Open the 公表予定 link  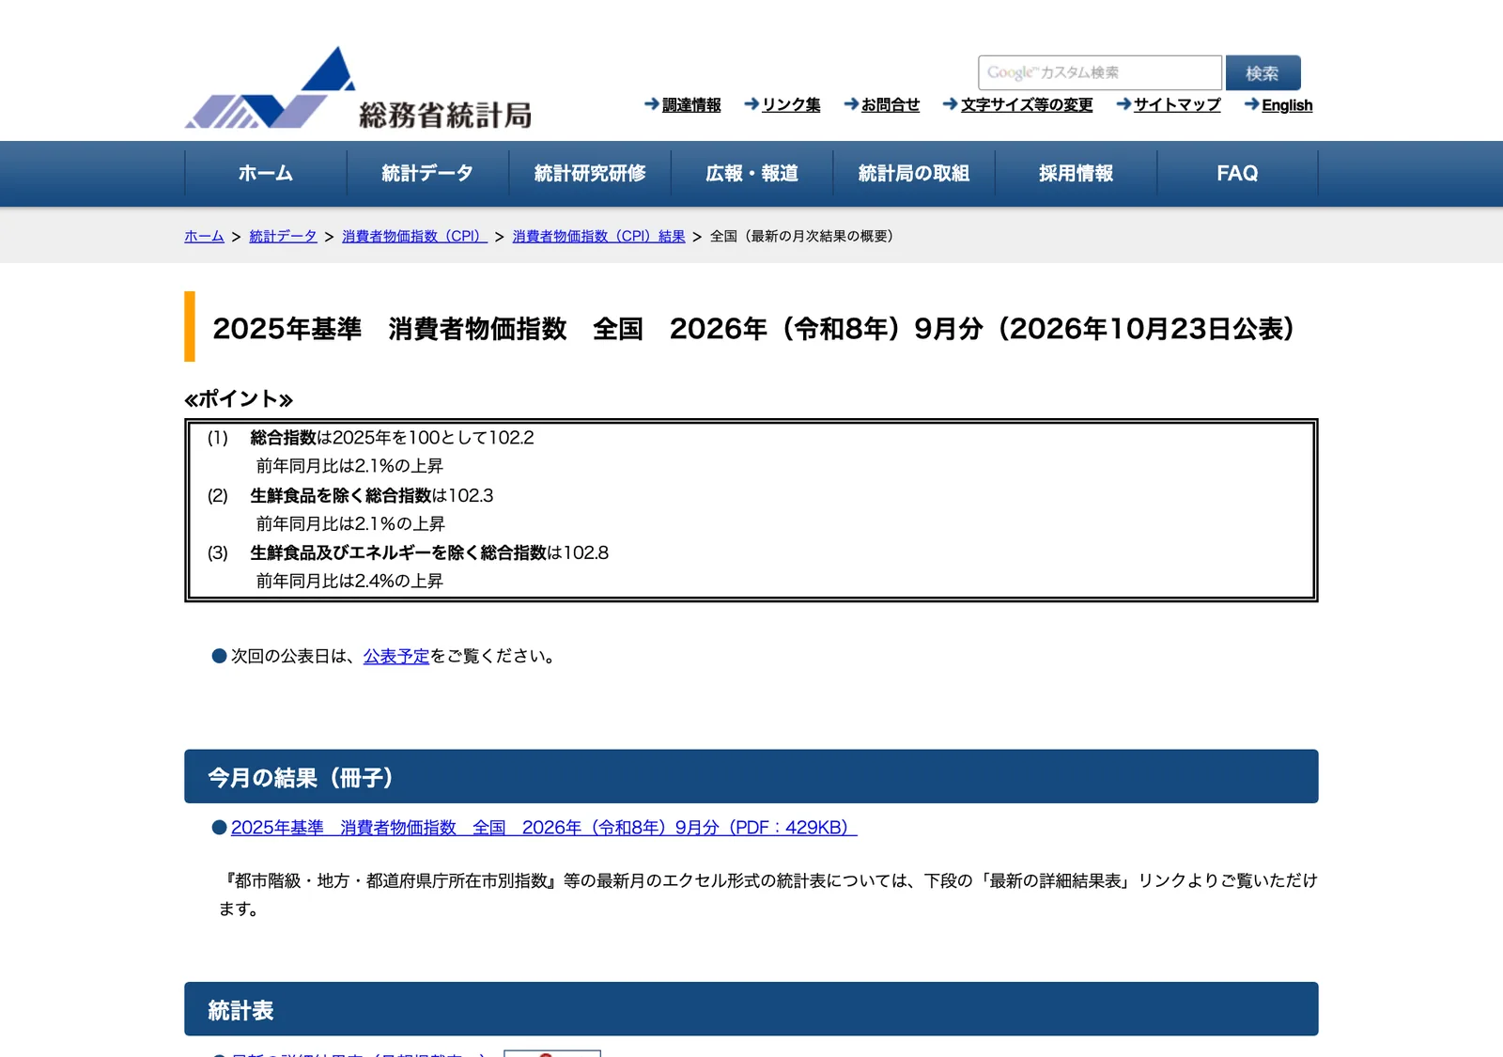coord(396,656)
